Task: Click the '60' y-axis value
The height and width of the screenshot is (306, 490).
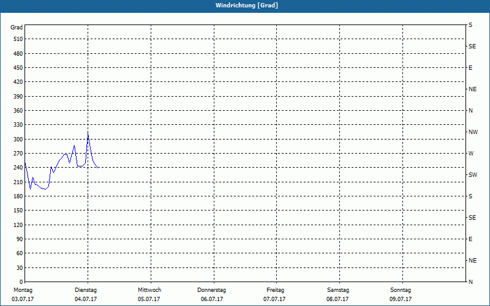Action: click(x=20, y=253)
